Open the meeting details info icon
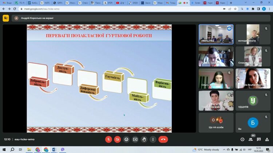The image size is (273, 153). [x=242, y=139]
